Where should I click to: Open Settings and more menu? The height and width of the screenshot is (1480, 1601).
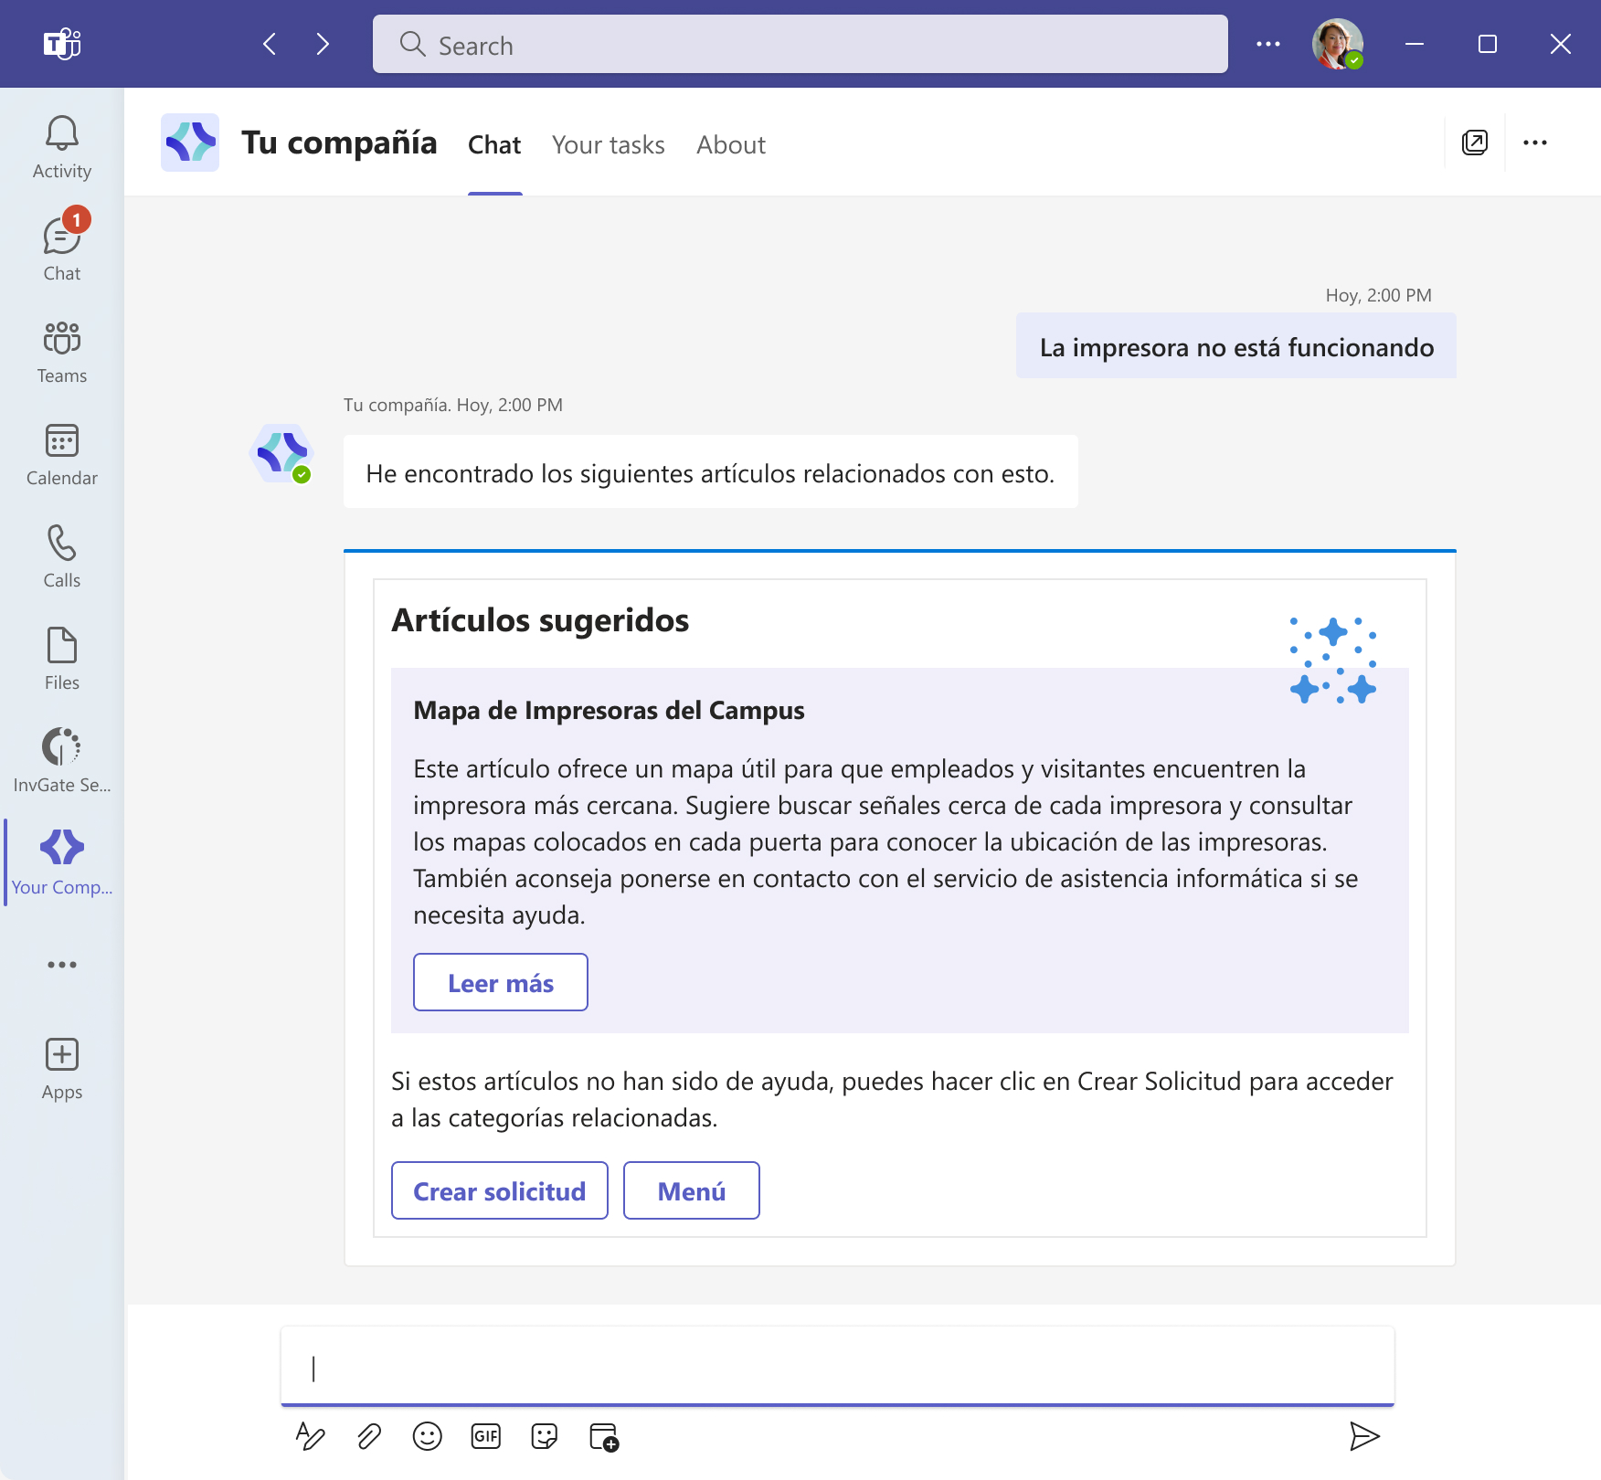(1268, 43)
